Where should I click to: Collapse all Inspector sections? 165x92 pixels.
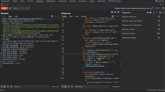coord(157,13)
